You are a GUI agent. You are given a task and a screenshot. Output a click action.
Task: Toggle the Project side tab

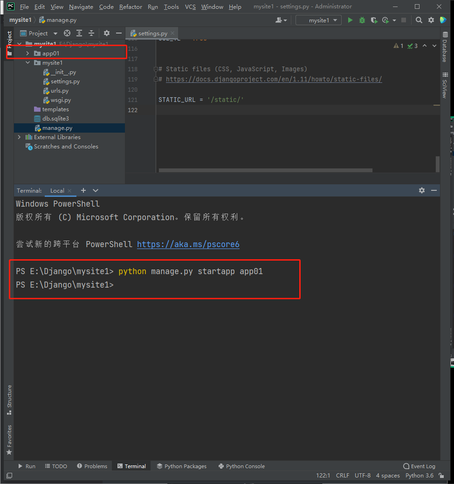9,44
